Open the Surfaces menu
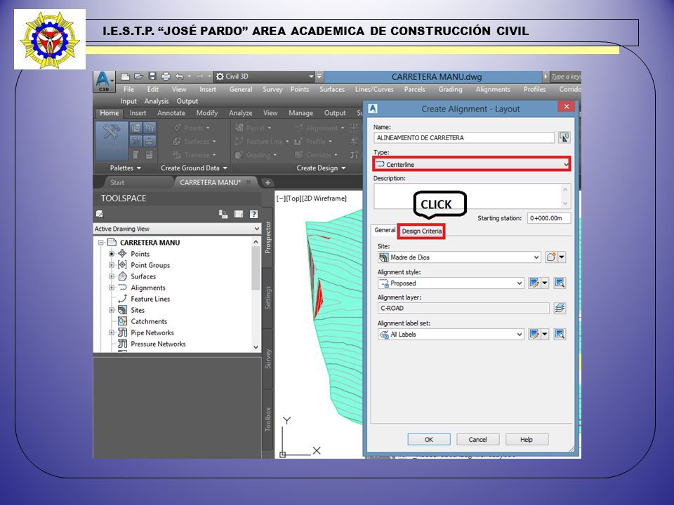This screenshot has width=674, height=505. click(332, 89)
